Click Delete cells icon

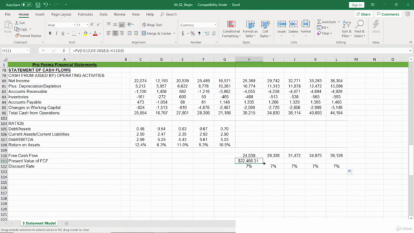[293, 25]
